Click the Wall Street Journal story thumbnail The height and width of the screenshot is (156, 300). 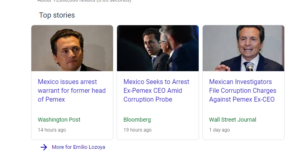click(x=243, y=48)
